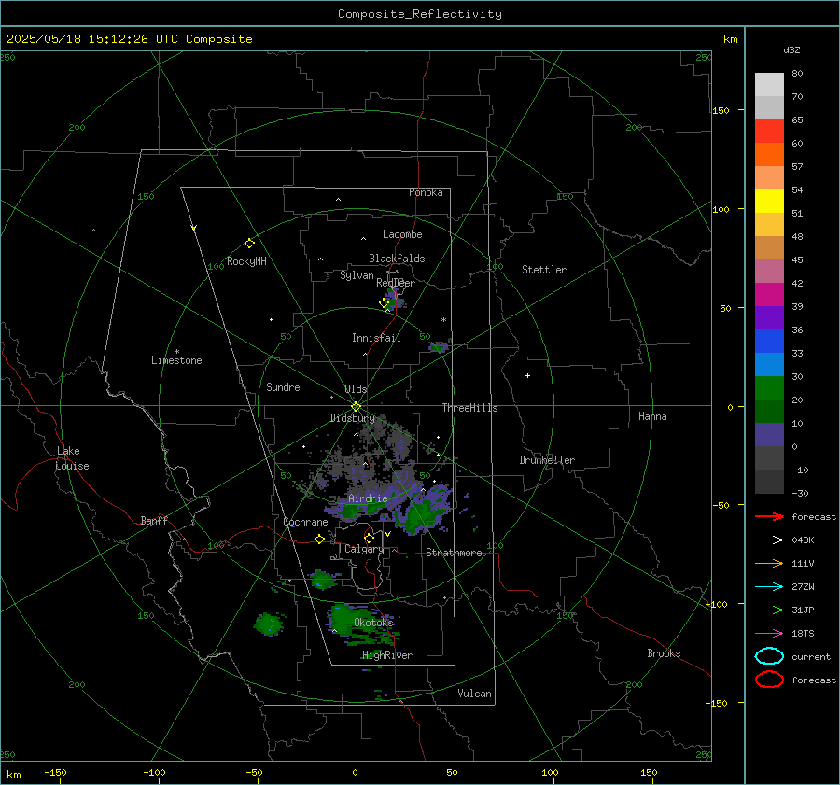840x785 pixels.
Task: Click the cyan 27ZW arrow icon
Action: [x=769, y=587]
